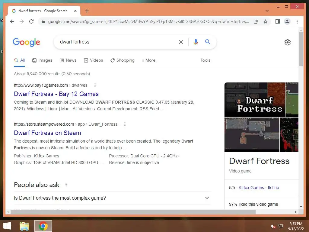Open a new browser tab
This screenshot has height=232, width=309.
click(x=87, y=11)
